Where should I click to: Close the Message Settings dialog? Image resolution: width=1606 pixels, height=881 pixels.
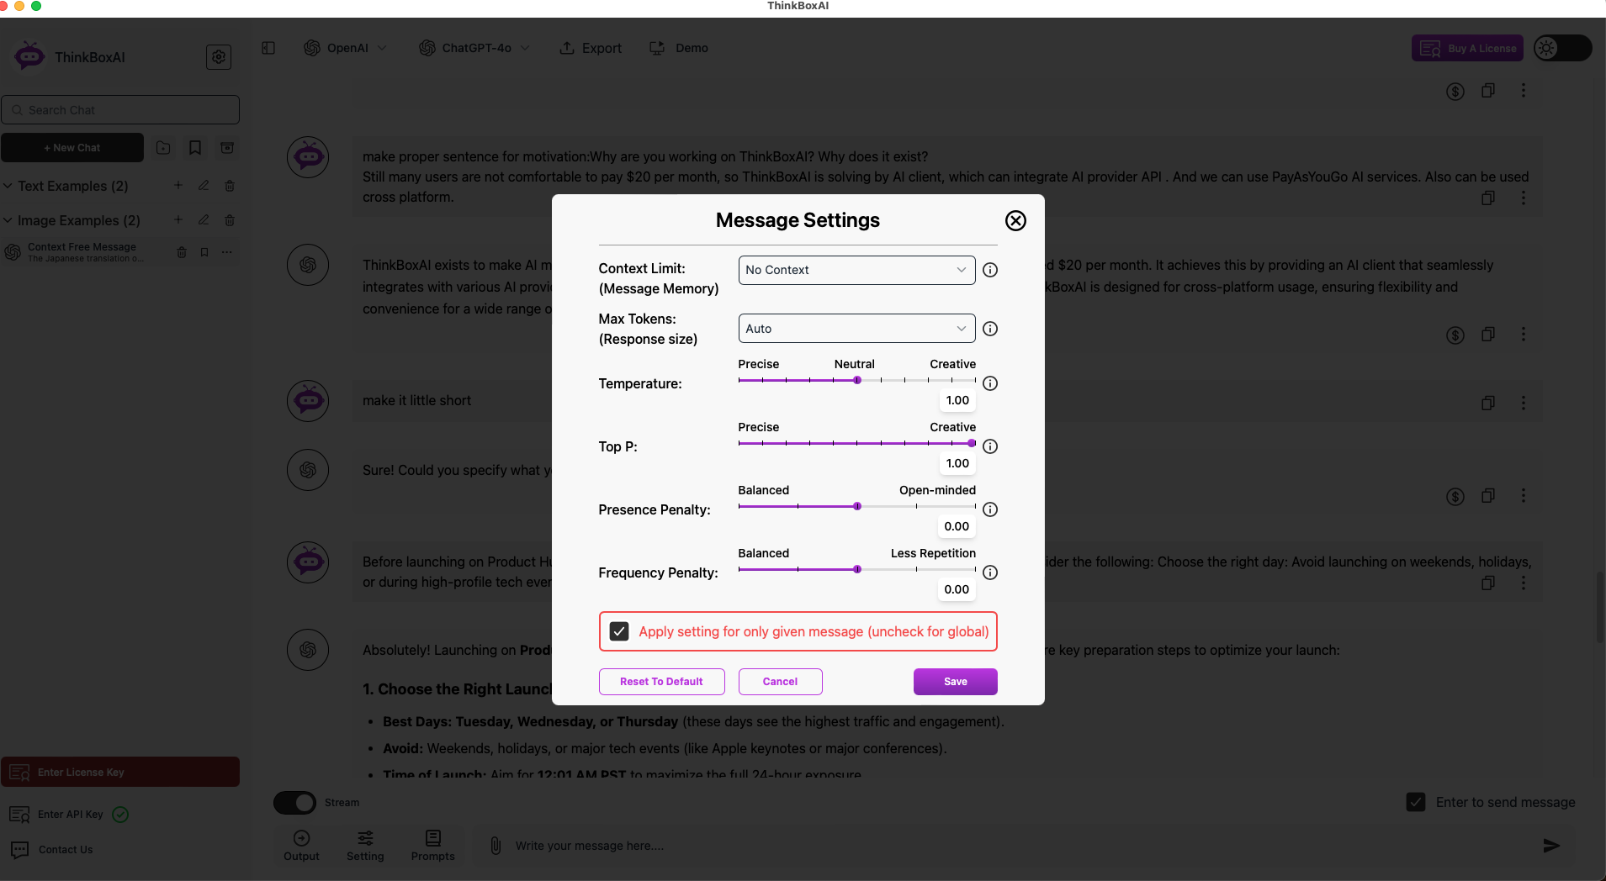(x=1015, y=220)
